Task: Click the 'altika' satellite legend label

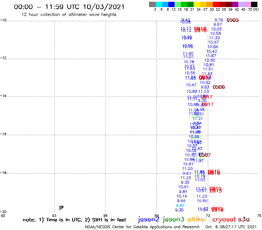Action: point(196,219)
